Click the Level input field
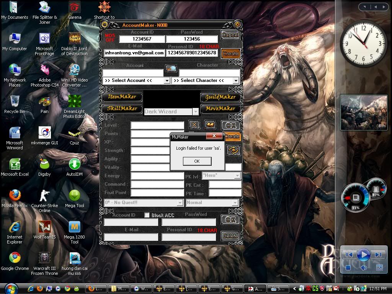Image resolution: width=392 pixels, height=294 pixels. click(x=157, y=125)
